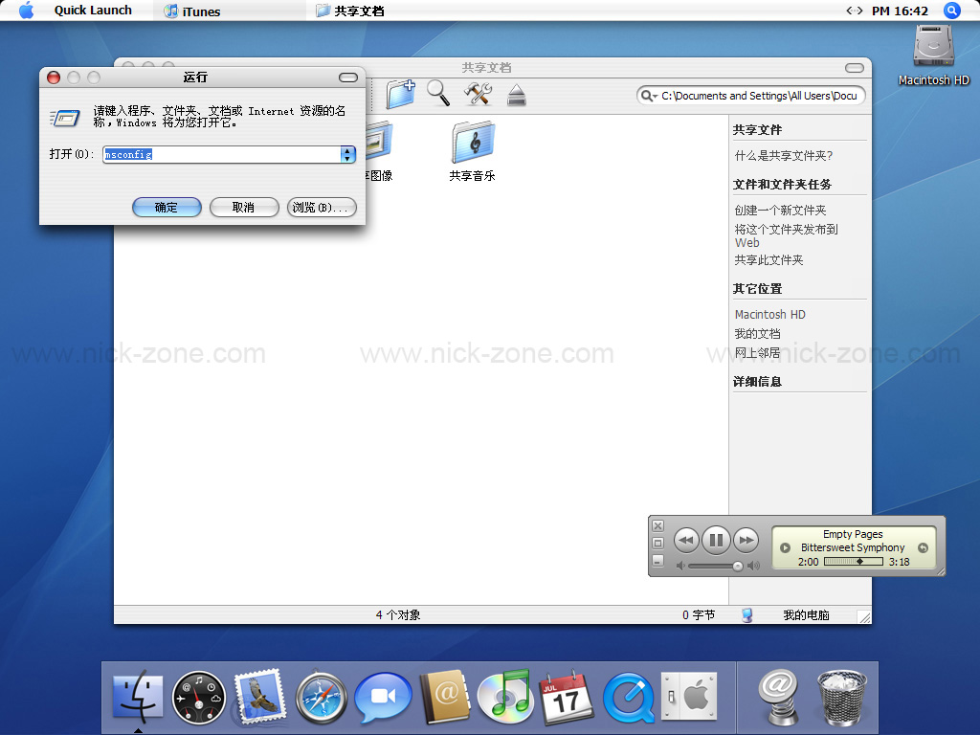Screen dimensions: 980x735
Task: Toggle the toolbar pill button on 共享文档 window
Action: 855,68
